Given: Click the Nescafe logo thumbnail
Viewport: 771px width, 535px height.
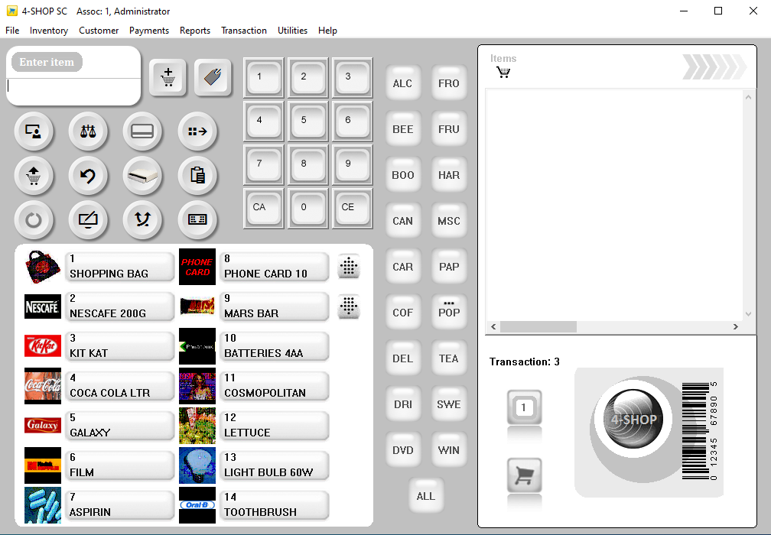Looking at the screenshot, I should tap(43, 306).
